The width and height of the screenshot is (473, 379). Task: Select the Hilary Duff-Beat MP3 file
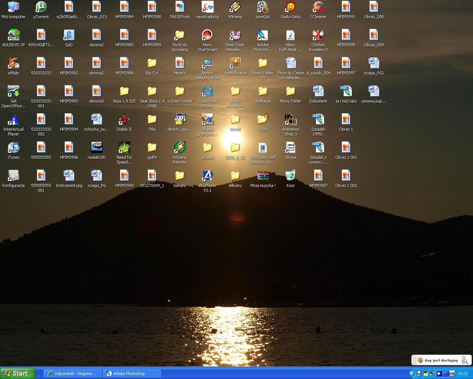pos(290,41)
